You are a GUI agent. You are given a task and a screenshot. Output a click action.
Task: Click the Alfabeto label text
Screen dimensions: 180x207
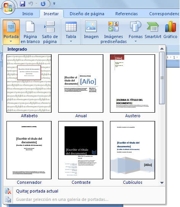(29, 116)
